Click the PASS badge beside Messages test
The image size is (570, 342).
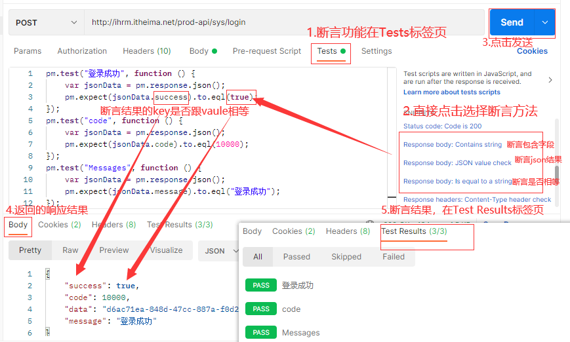click(261, 332)
